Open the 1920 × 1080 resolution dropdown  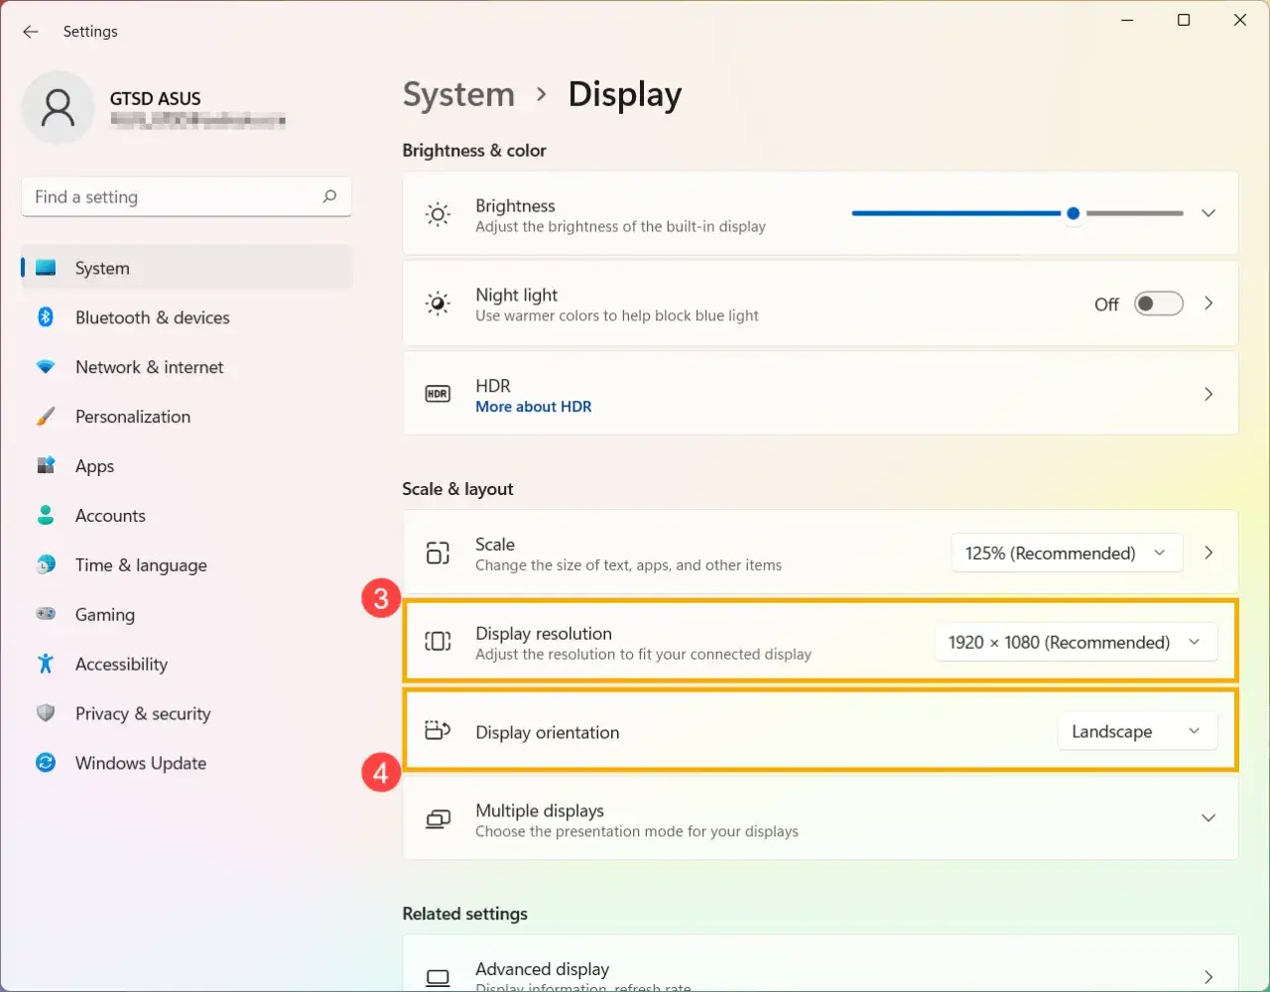[x=1076, y=642]
